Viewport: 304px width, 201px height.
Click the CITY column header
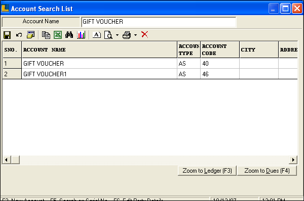coord(259,49)
